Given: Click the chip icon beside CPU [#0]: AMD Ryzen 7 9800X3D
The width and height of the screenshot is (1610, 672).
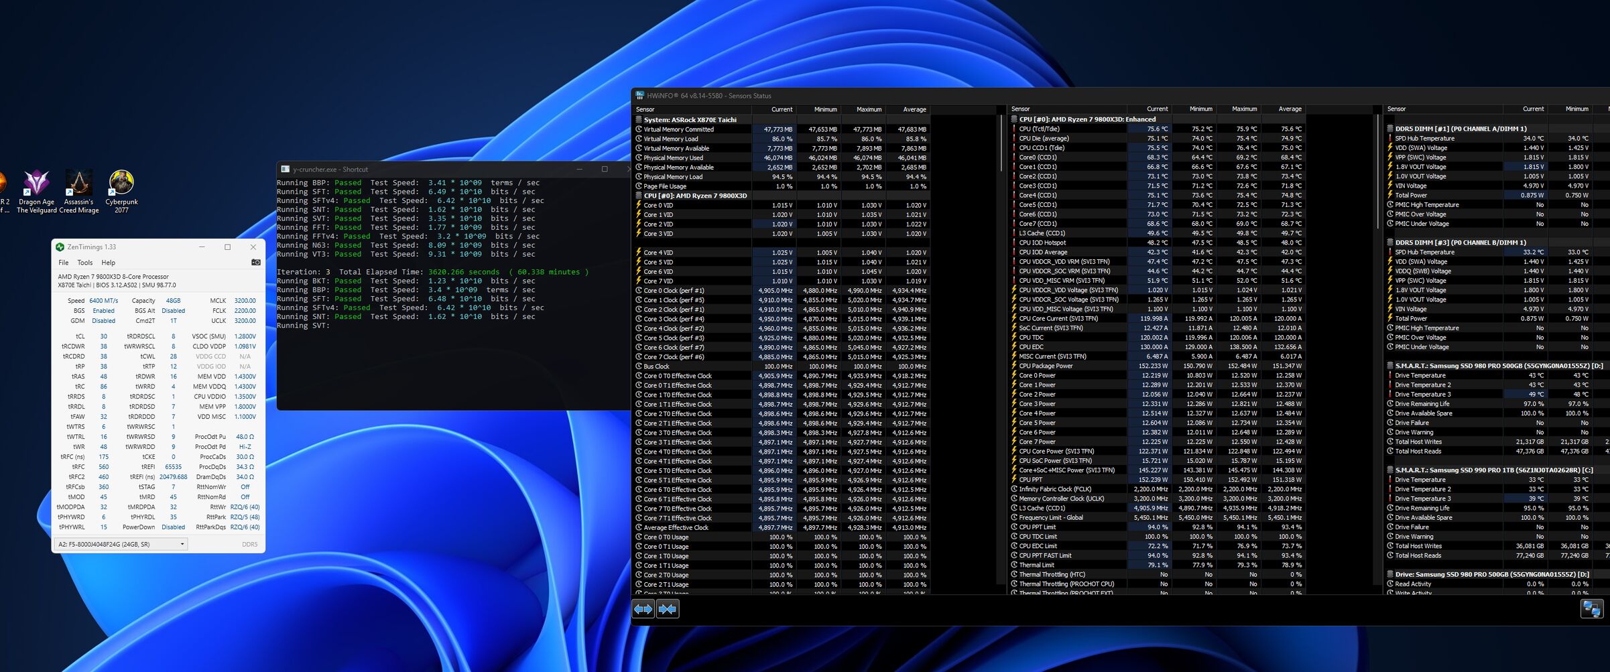Looking at the screenshot, I should 639,196.
